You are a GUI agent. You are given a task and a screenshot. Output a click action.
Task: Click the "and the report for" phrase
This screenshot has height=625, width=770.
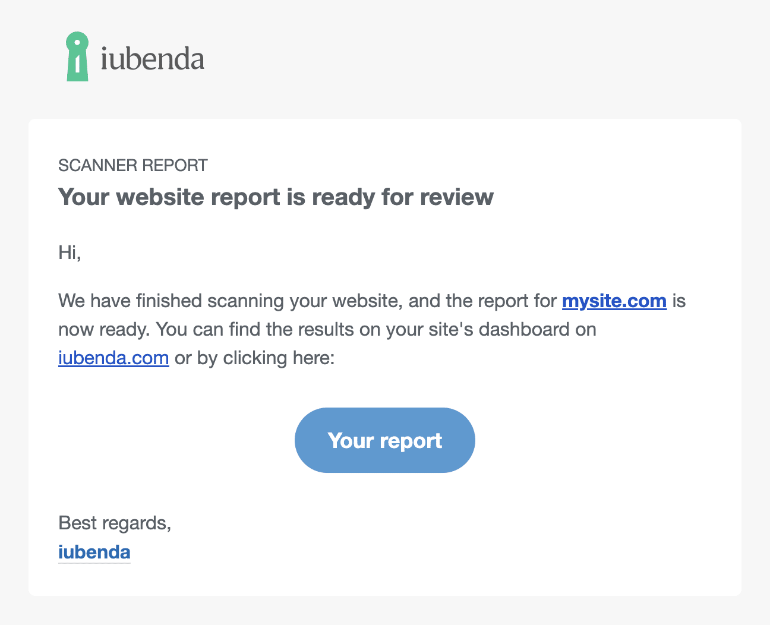pos(482,301)
